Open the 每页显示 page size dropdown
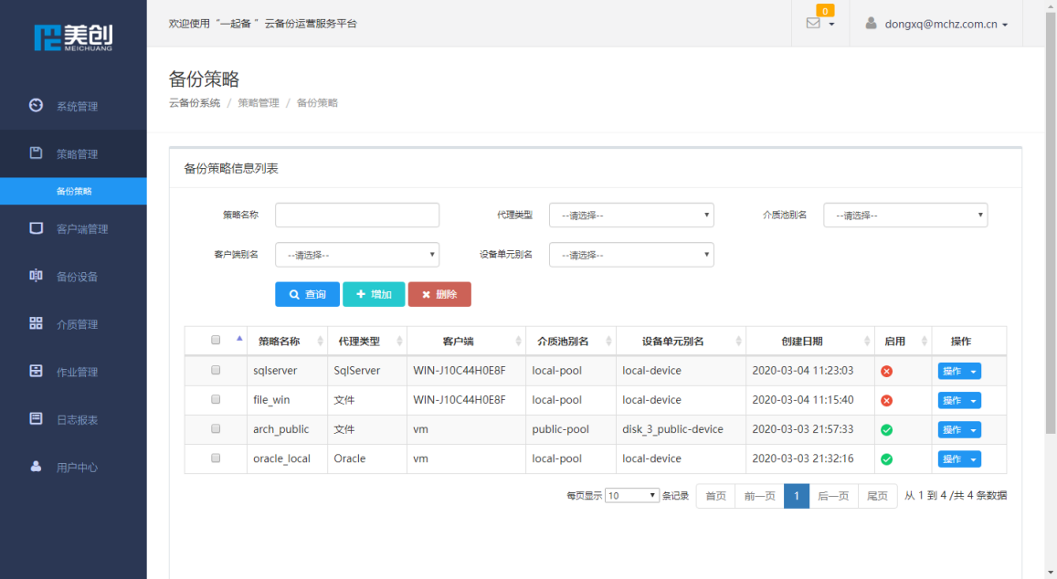 click(x=631, y=495)
